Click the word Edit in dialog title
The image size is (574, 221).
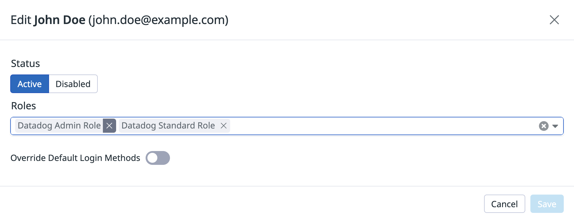coord(21,20)
